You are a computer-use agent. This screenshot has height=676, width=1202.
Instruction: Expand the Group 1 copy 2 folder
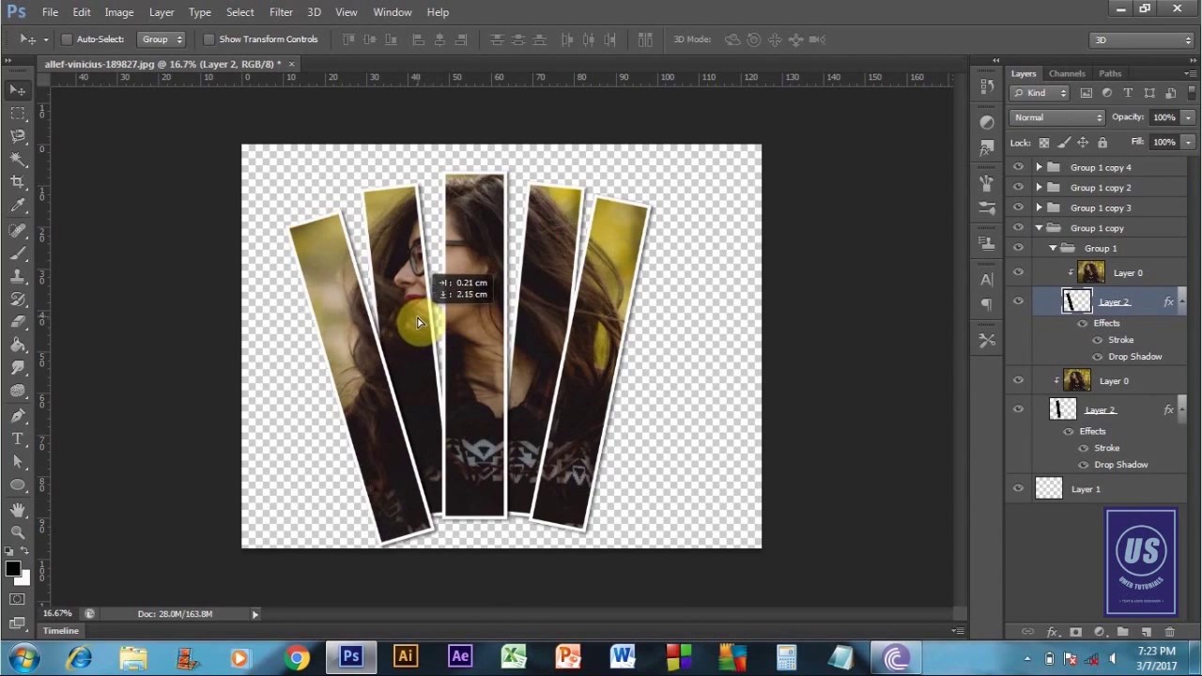coord(1040,188)
